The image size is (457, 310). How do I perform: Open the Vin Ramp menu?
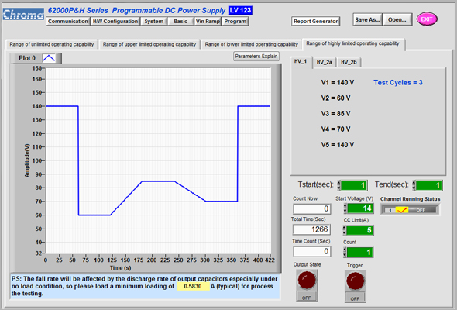pyautogui.click(x=208, y=21)
